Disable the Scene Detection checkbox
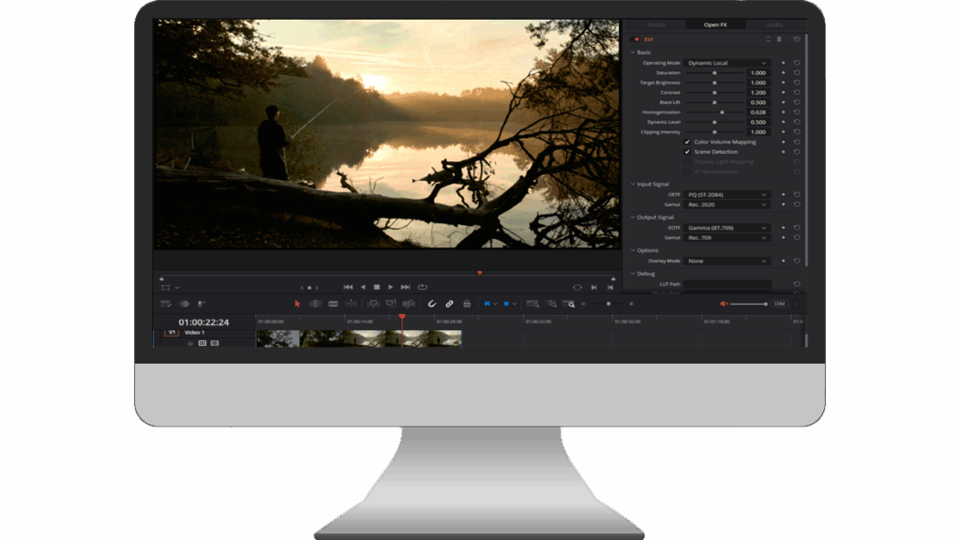This screenshot has height=540, width=960. click(x=687, y=152)
